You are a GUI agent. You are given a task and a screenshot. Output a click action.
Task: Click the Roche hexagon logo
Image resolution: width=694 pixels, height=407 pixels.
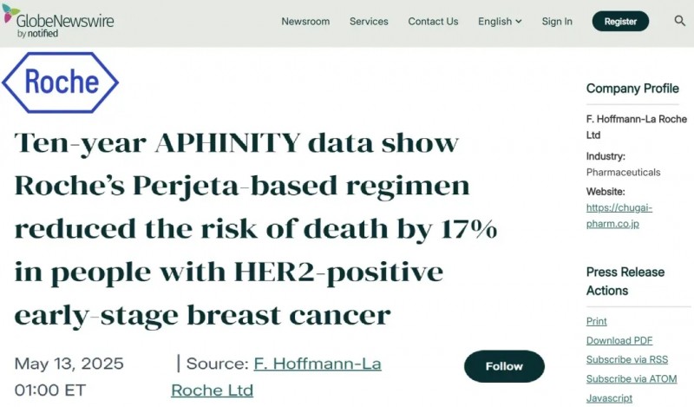pos(61,82)
